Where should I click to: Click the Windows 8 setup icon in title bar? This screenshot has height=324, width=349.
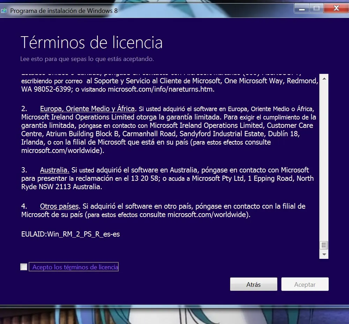pyautogui.click(x=4, y=11)
